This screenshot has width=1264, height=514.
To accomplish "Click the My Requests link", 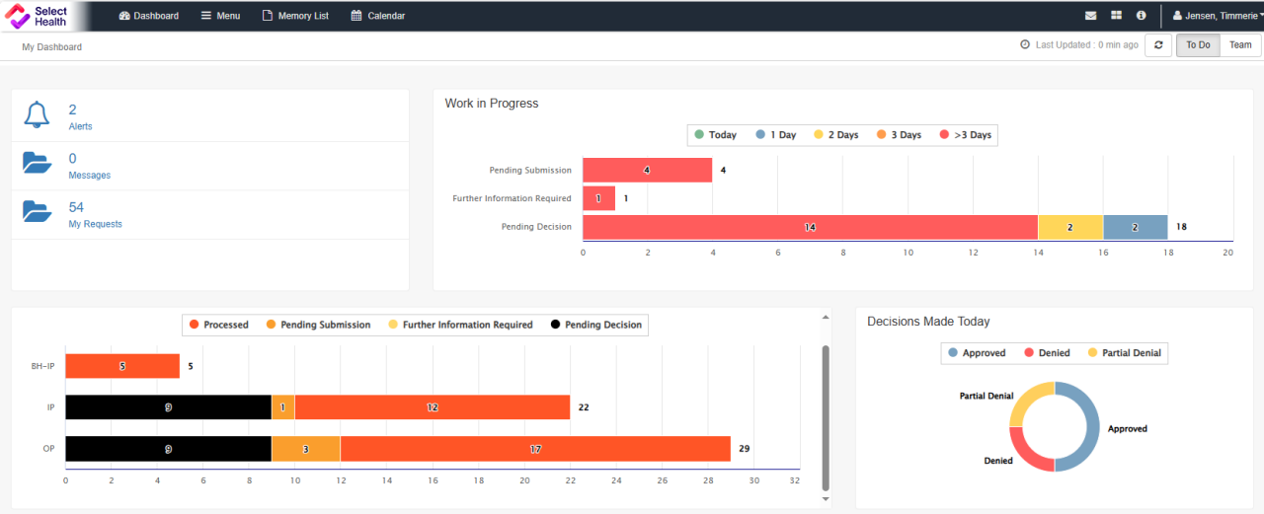I will [x=95, y=224].
